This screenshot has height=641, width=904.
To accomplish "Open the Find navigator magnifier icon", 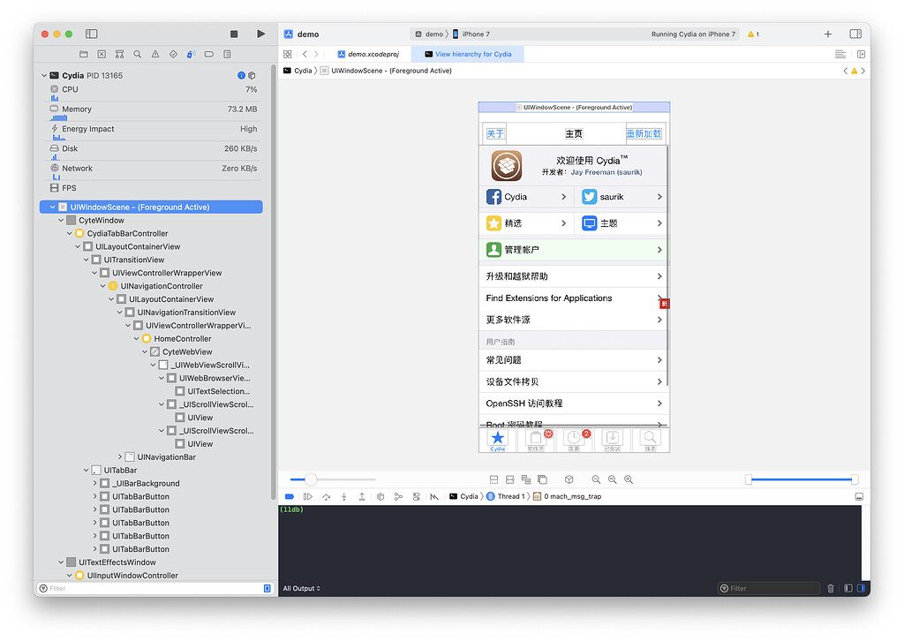I will 137,54.
